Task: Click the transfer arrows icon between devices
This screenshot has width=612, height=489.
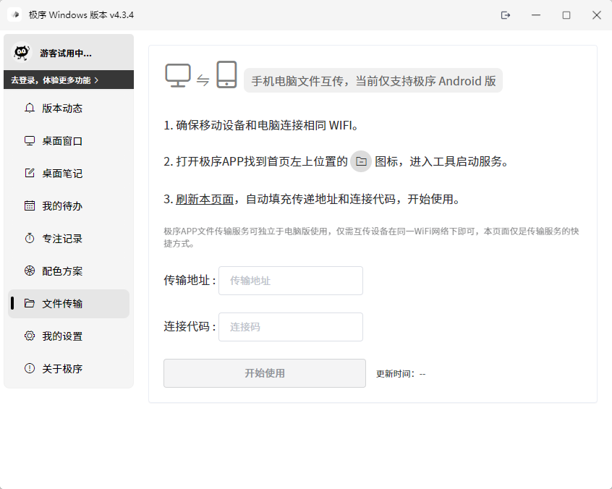Action: point(203,80)
